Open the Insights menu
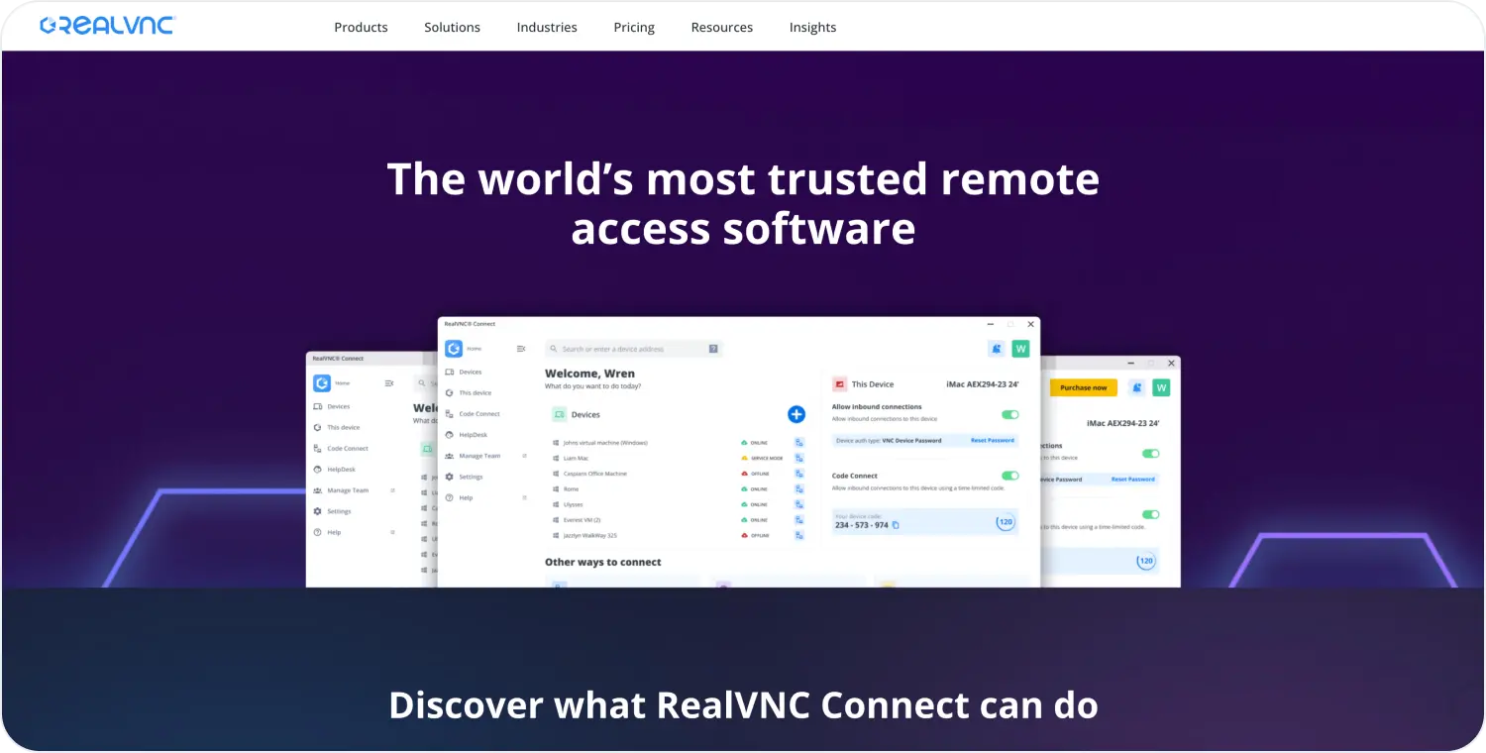The image size is (1486, 753). point(812,27)
